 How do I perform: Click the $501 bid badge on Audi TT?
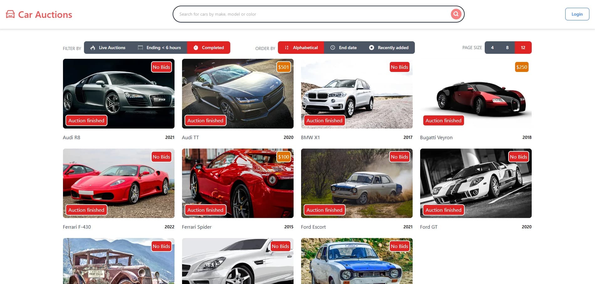coord(284,67)
